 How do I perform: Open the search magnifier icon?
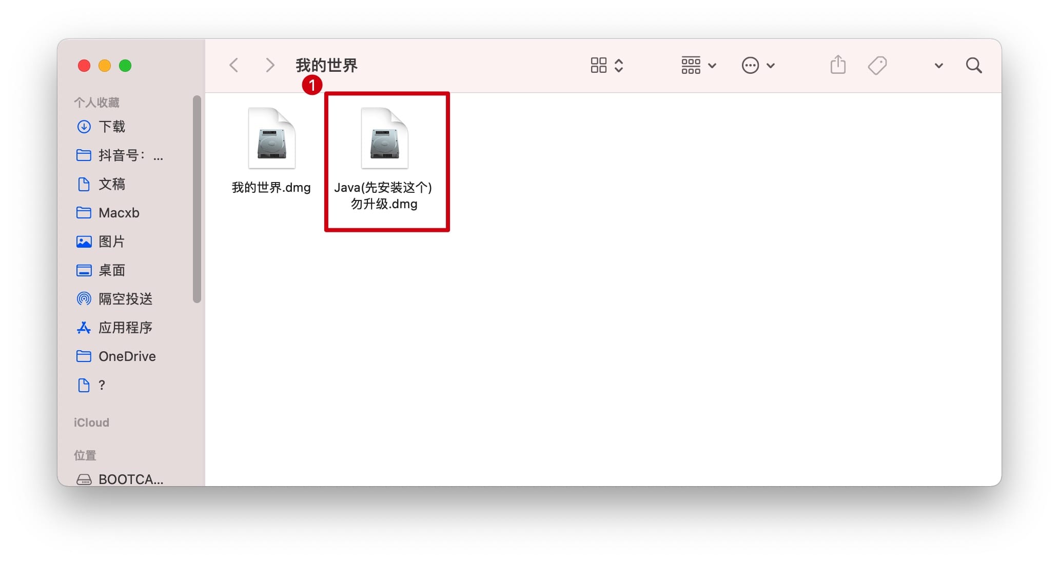click(973, 65)
